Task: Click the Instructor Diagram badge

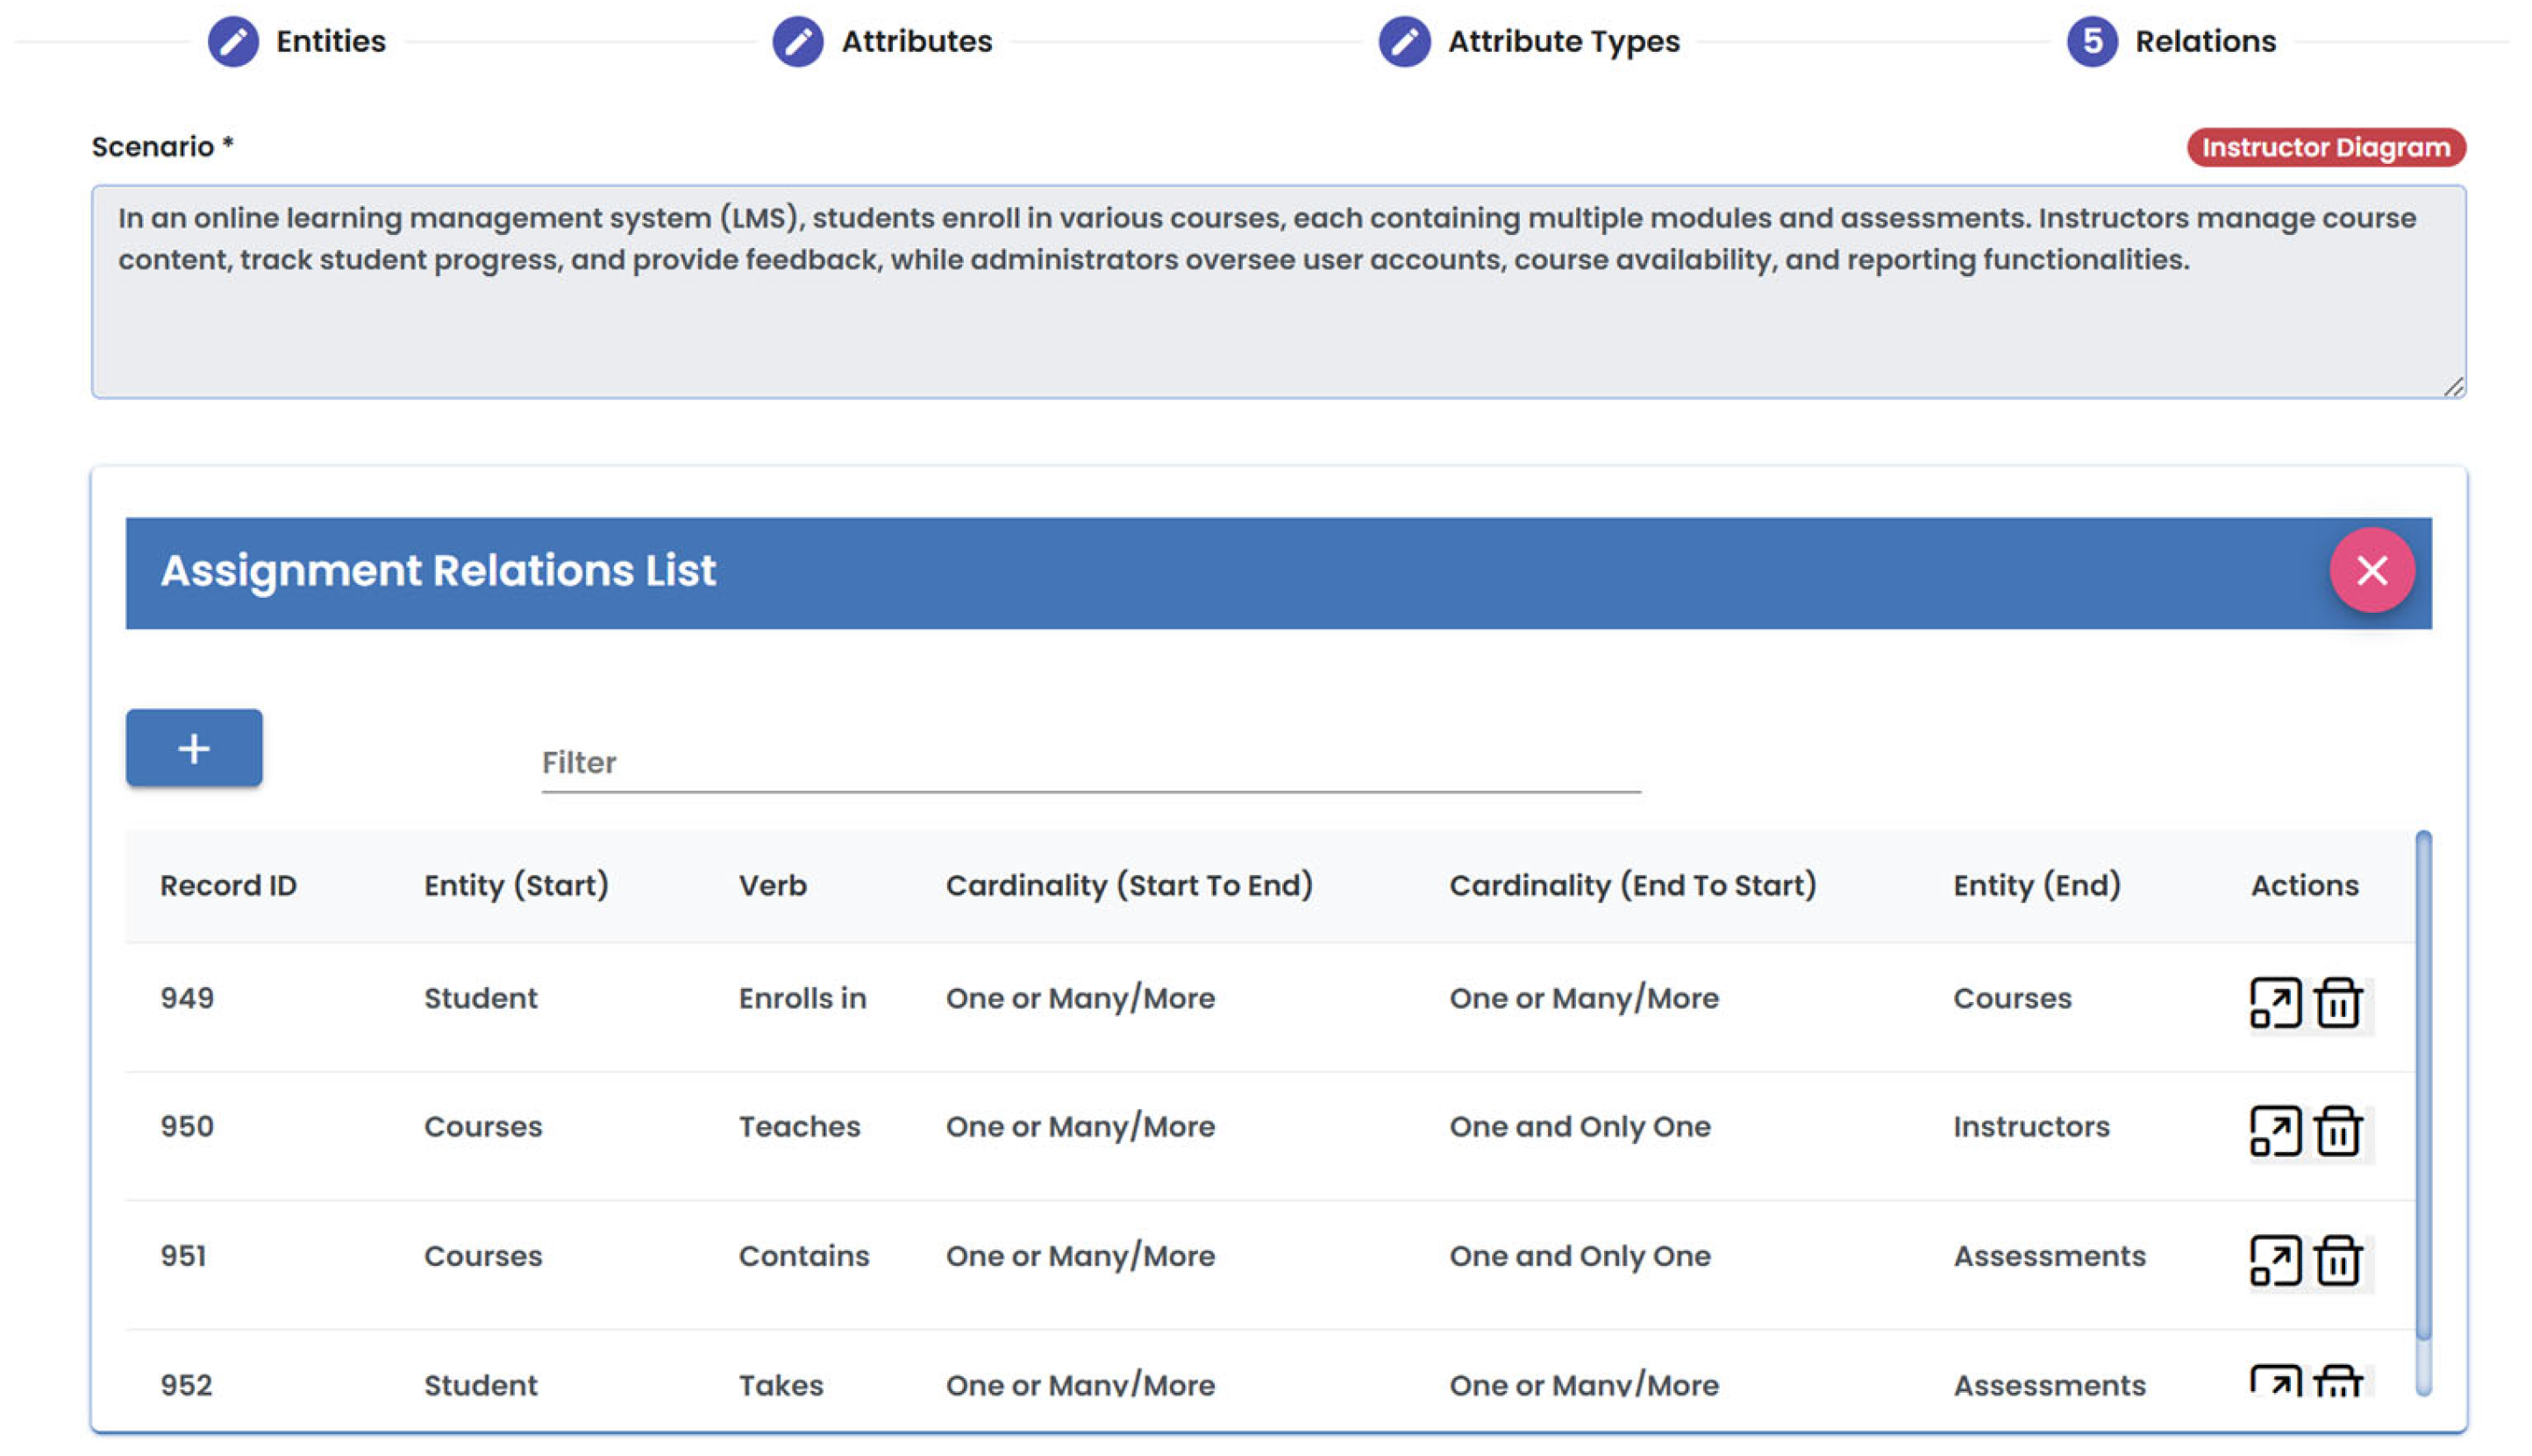Action: [x=2325, y=148]
